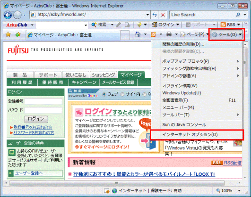The height and width of the screenshot is (197, 251).
Task: Open the 利用履歴 sub-navigation item
Action: [x=22, y=82]
